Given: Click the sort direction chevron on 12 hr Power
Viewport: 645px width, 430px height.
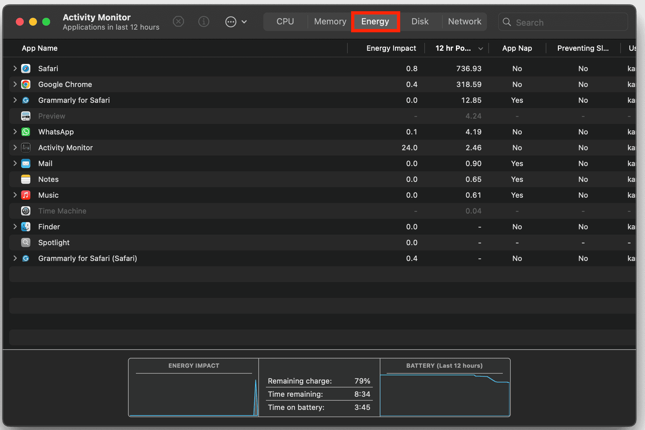Looking at the screenshot, I should [481, 49].
